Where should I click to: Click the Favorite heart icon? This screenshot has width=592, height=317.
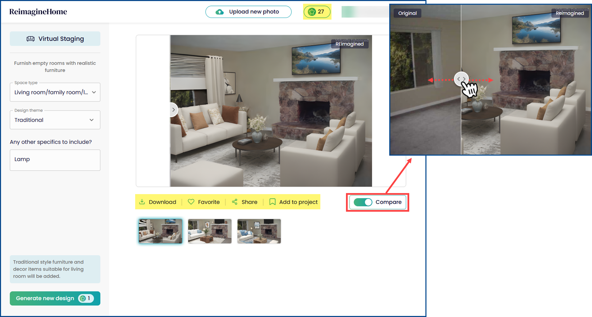[191, 202]
